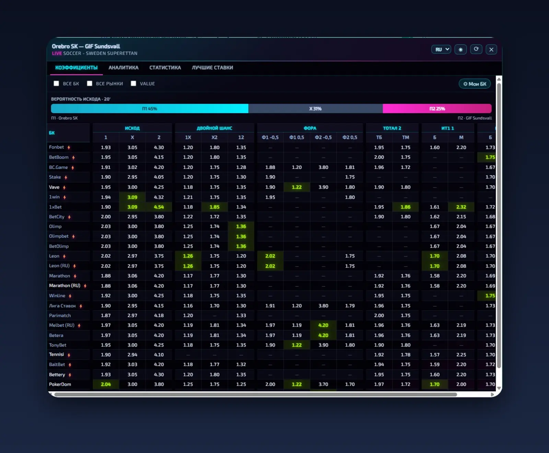The width and height of the screenshot is (549, 453).
Task: Click the lightning icon next to Melbet (RU)
Action: [x=79, y=325]
